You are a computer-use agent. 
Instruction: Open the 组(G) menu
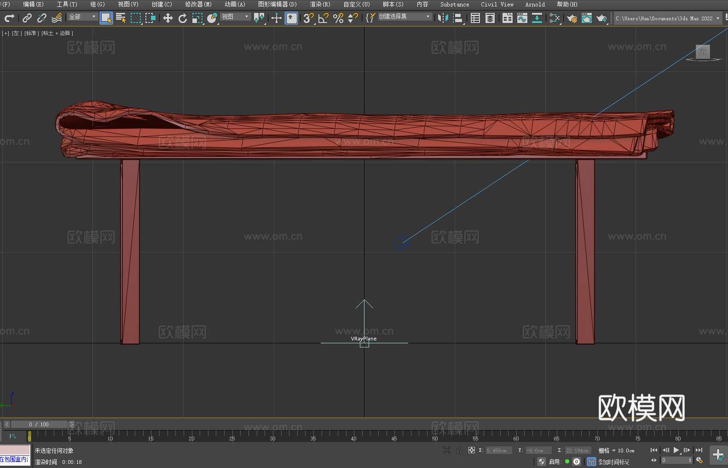point(98,4)
